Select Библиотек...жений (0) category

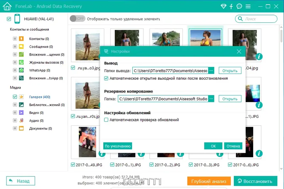(x=47, y=105)
